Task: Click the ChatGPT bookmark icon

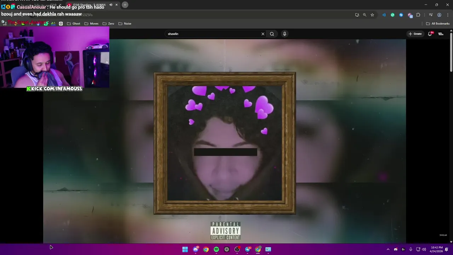Action: pos(61,24)
